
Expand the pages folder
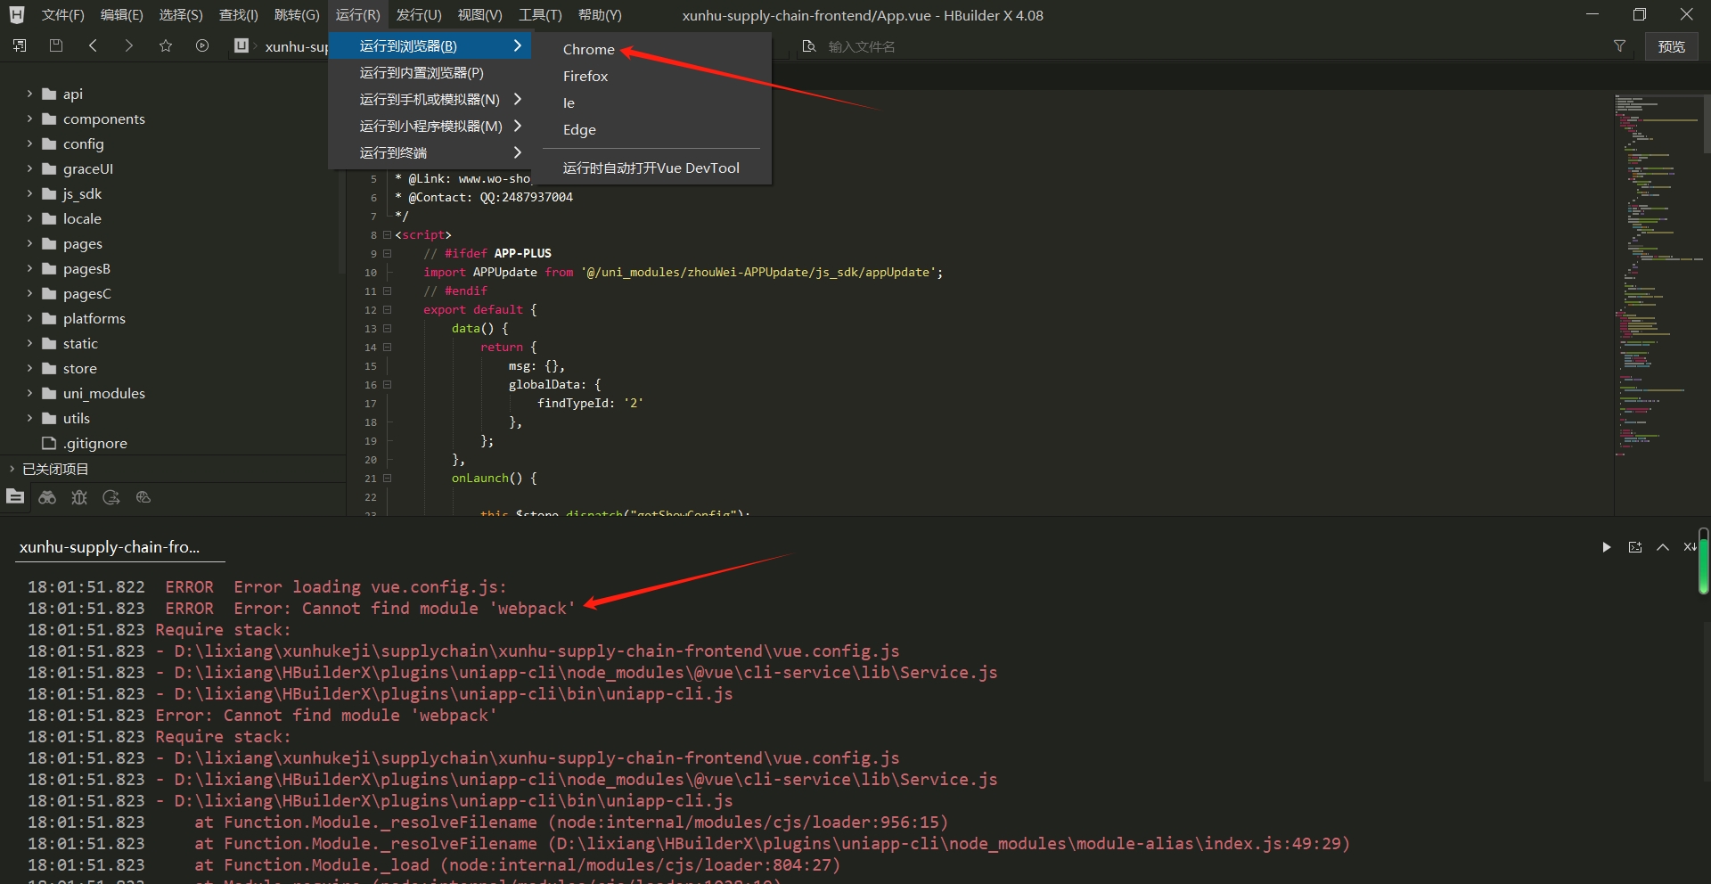pyautogui.click(x=29, y=243)
